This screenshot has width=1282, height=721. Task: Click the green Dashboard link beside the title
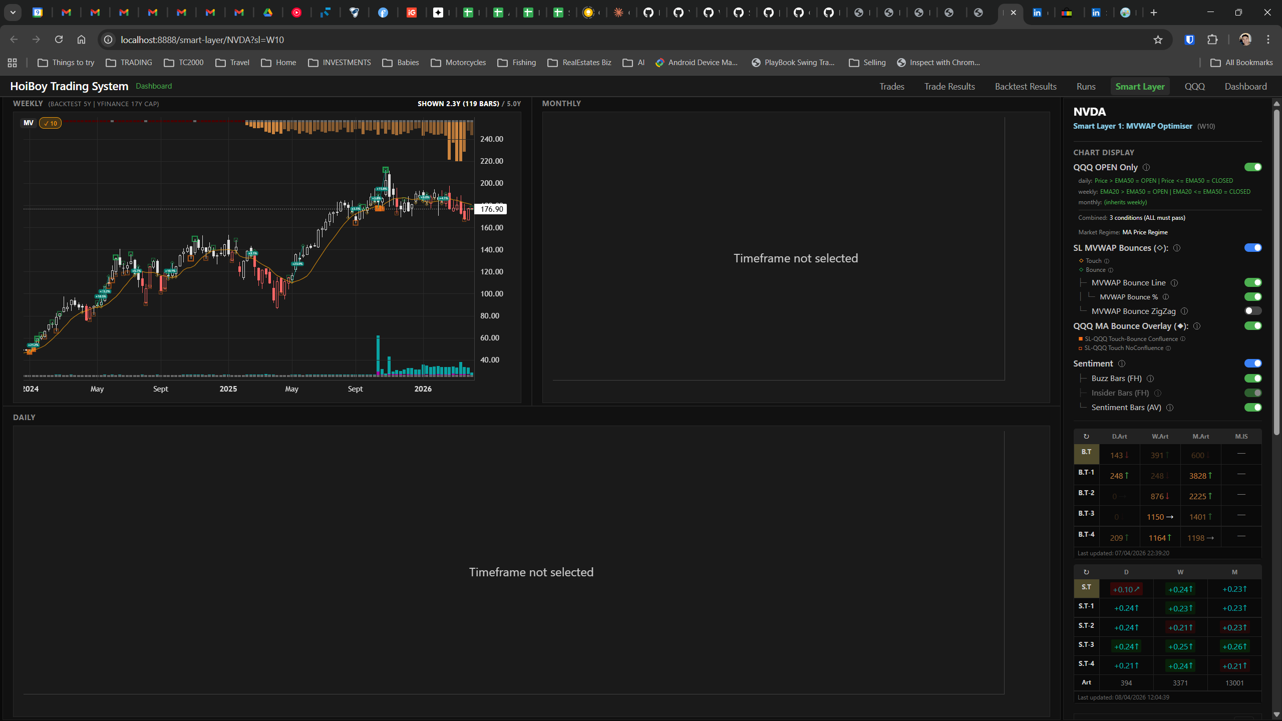click(x=154, y=86)
